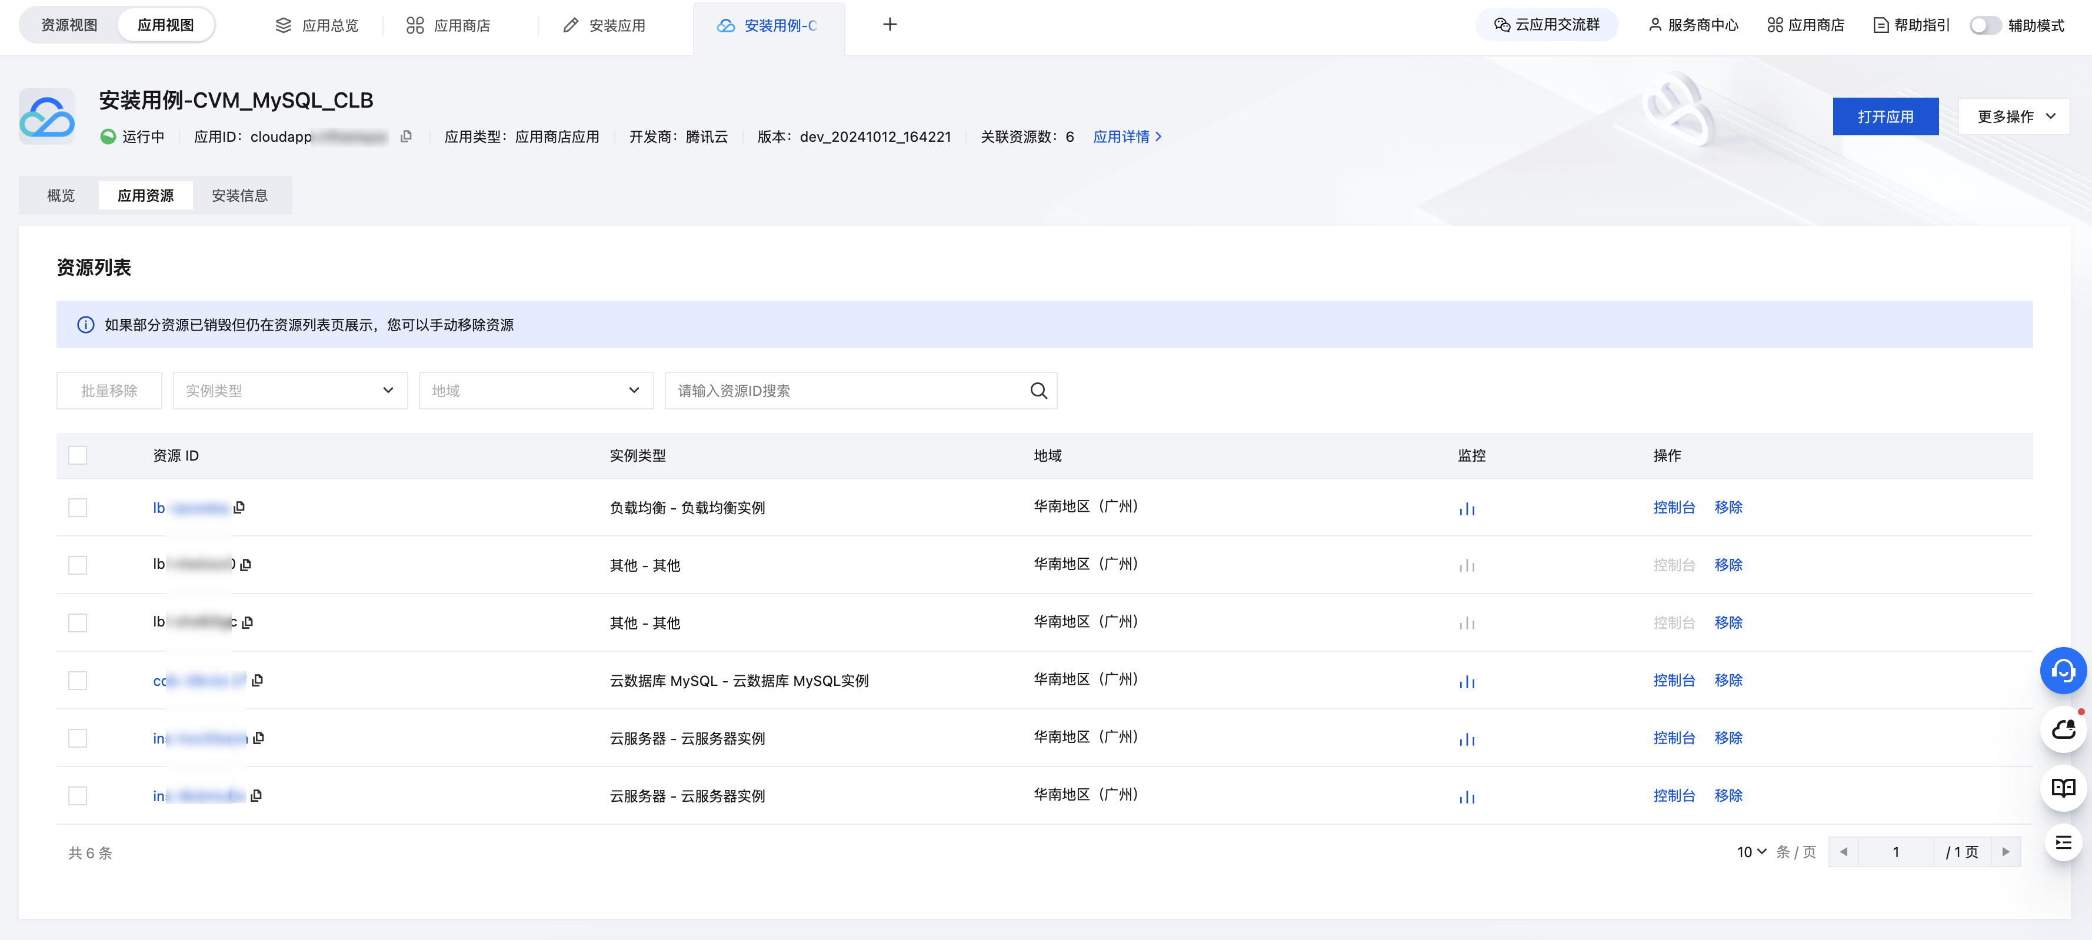This screenshot has height=940, width=2092.
Task: Click the plus icon to add tab
Action: (890, 25)
